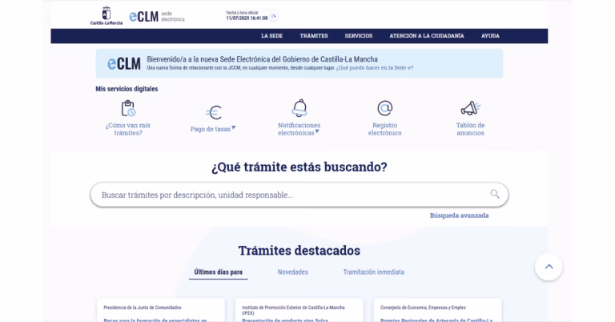615x322 pixels.
Task: Open the TRÁMITES menu
Action: pos(314,36)
